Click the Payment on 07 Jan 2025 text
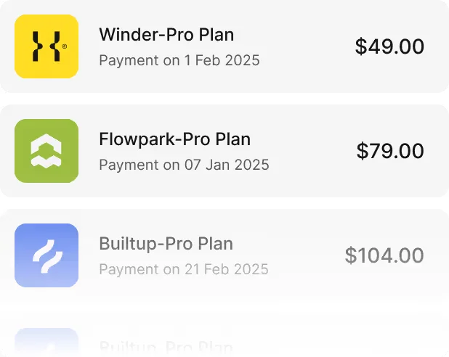This screenshot has width=449, height=357. coord(184,165)
